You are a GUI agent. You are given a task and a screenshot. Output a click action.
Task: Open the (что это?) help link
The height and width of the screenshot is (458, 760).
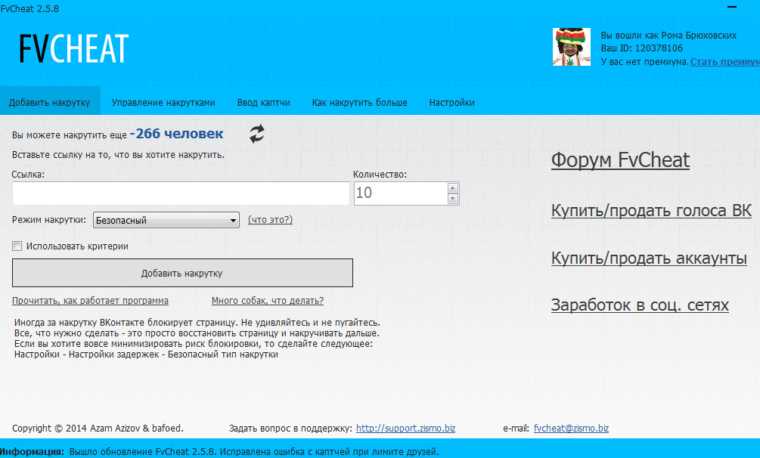click(x=270, y=219)
